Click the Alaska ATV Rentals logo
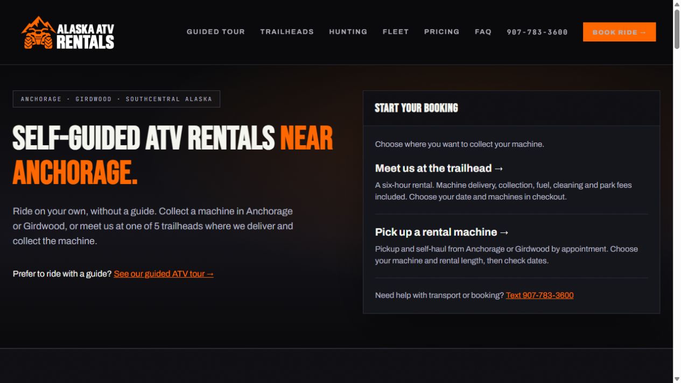Viewport: 681px width, 383px height. coord(68,32)
